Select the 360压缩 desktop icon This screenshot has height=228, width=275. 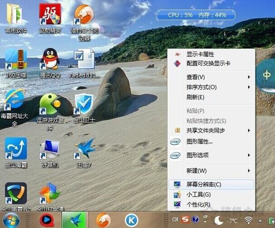[x=15, y=59]
